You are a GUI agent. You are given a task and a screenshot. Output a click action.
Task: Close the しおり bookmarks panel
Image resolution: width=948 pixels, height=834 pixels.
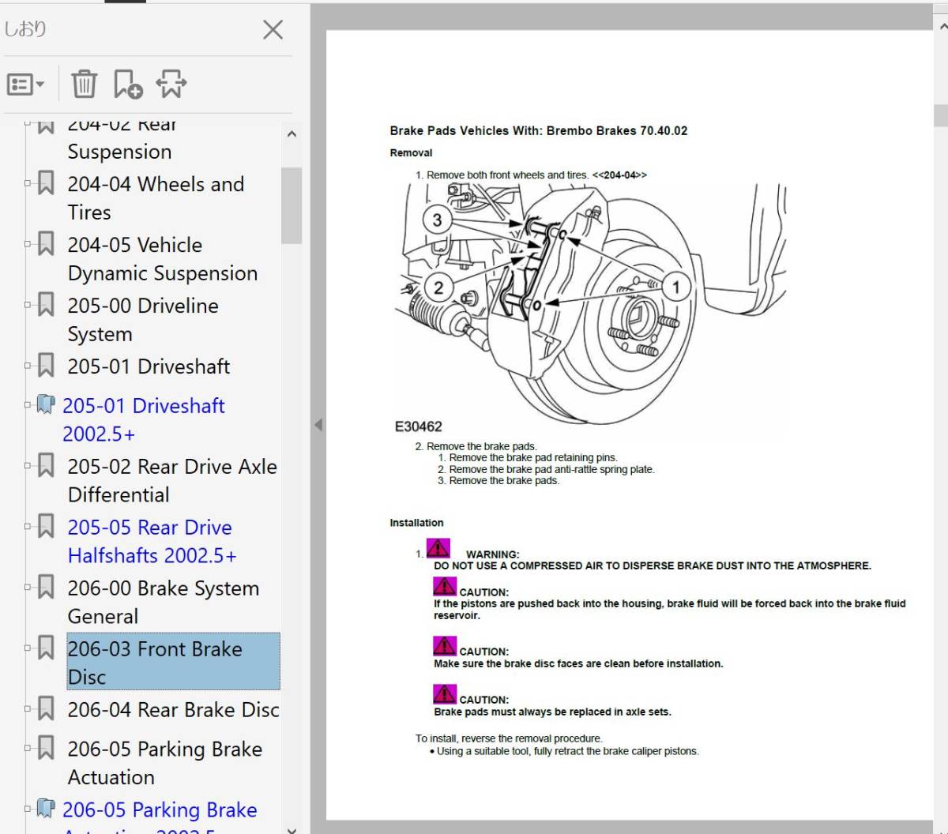coord(273,30)
